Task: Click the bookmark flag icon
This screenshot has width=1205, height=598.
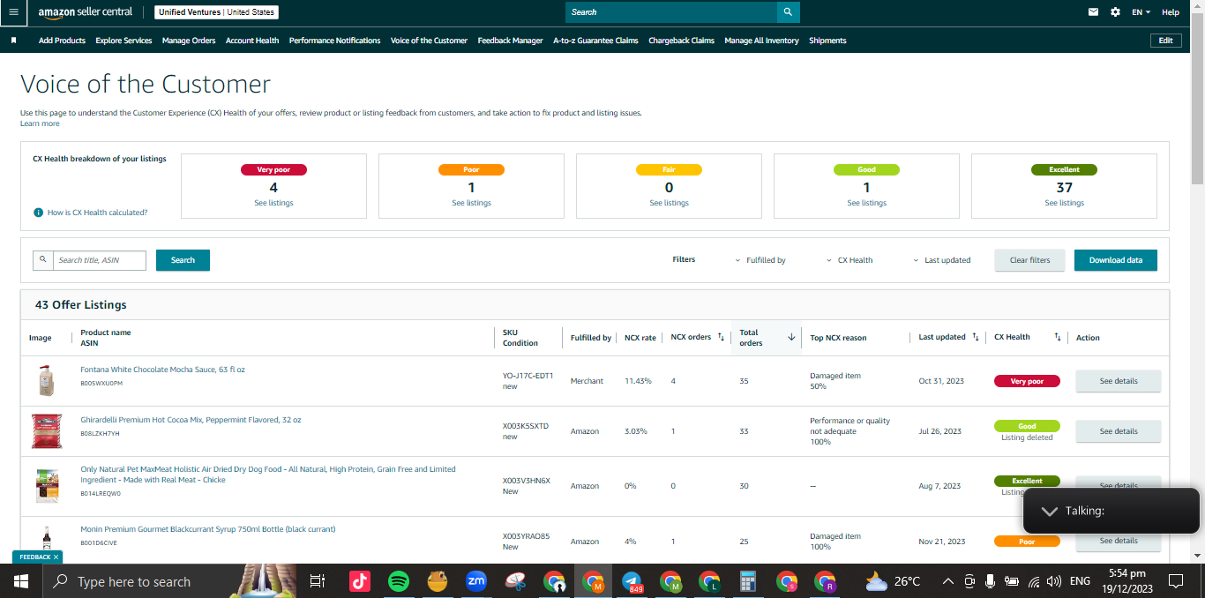Action: click(x=13, y=41)
